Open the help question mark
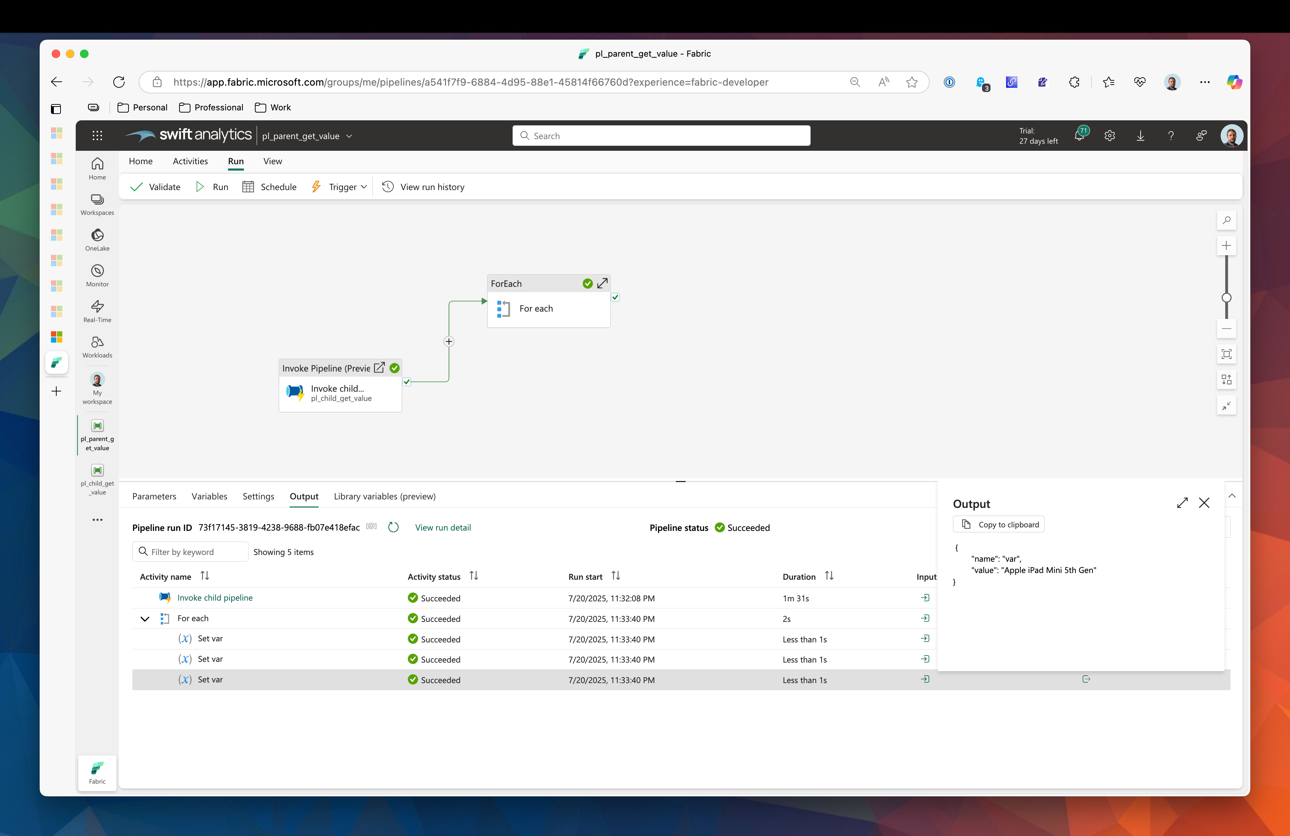 (x=1171, y=136)
